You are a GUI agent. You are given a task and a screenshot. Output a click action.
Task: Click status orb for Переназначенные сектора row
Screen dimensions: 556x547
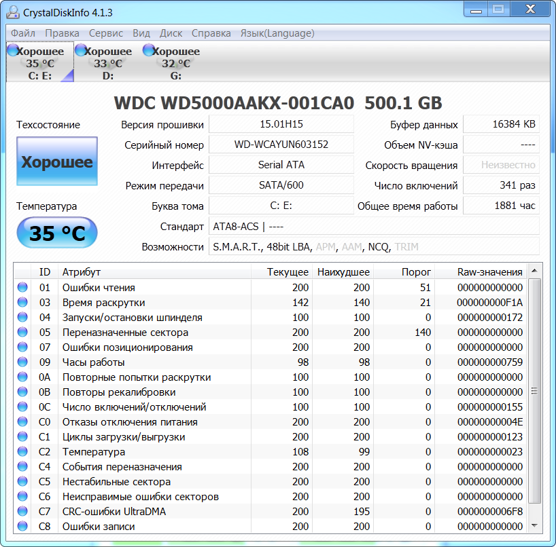pyautogui.click(x=22, y=332)
